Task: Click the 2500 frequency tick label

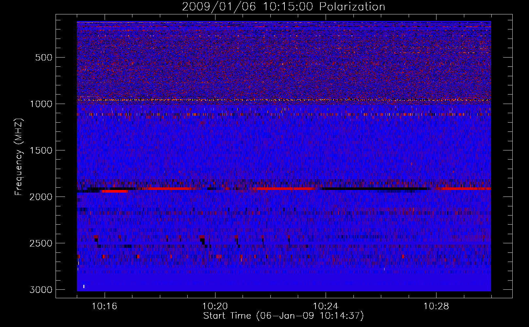Action: coord(41,243)
